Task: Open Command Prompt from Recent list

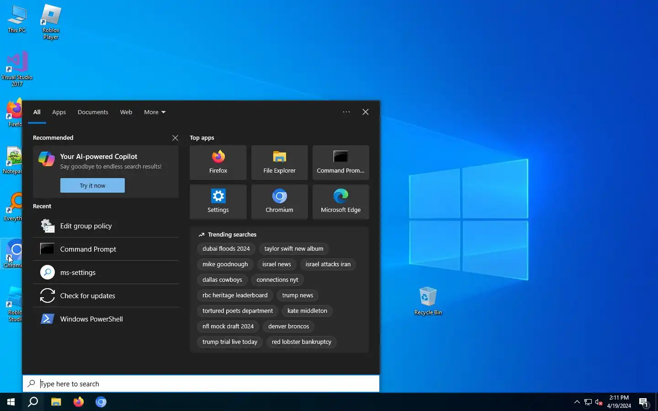Action: (106, 249)
